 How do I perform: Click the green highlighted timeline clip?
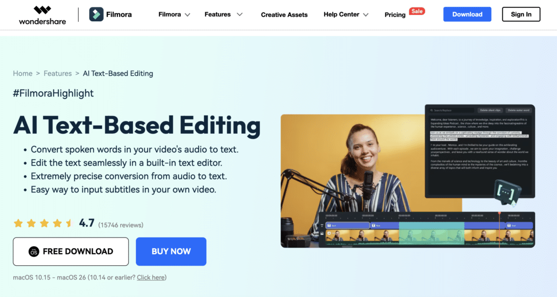[431, 233]
